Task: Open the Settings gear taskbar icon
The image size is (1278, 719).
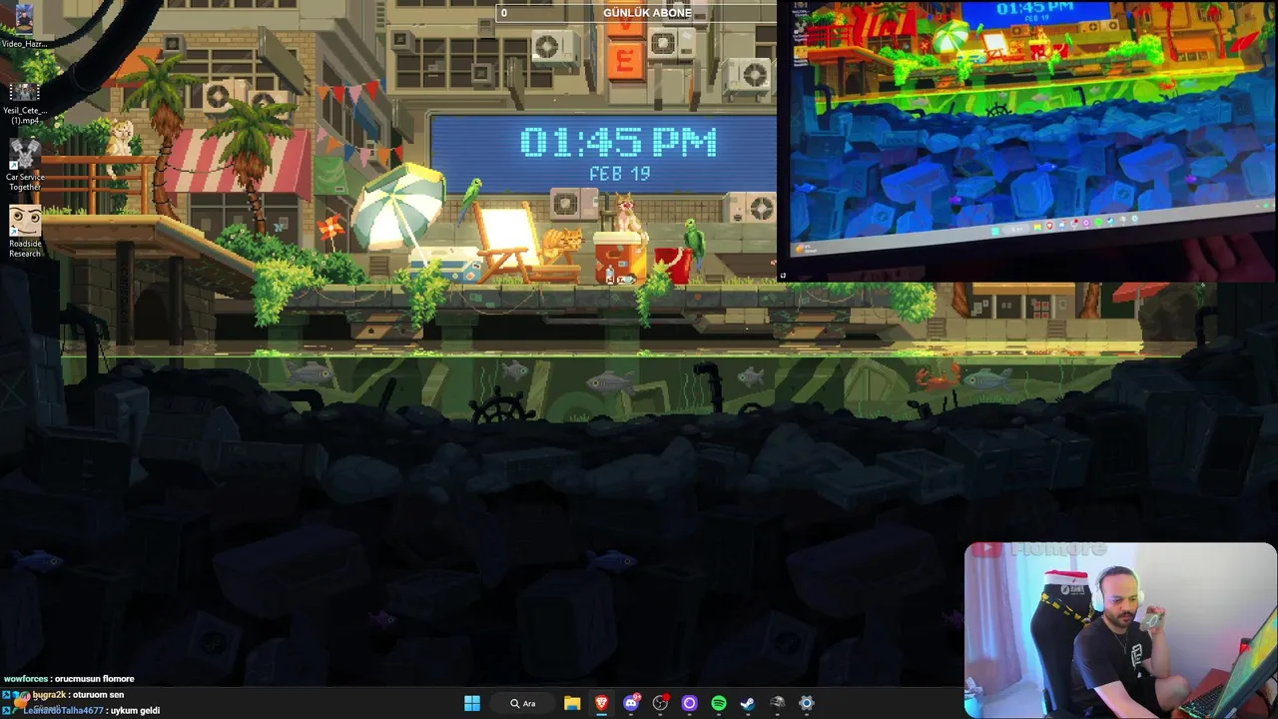Action: (807, 703)
